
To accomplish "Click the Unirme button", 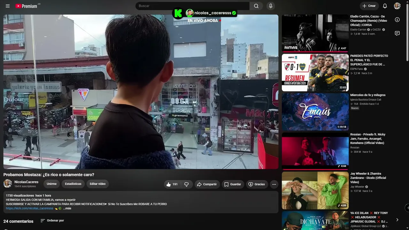I will (x=51, y=184).
